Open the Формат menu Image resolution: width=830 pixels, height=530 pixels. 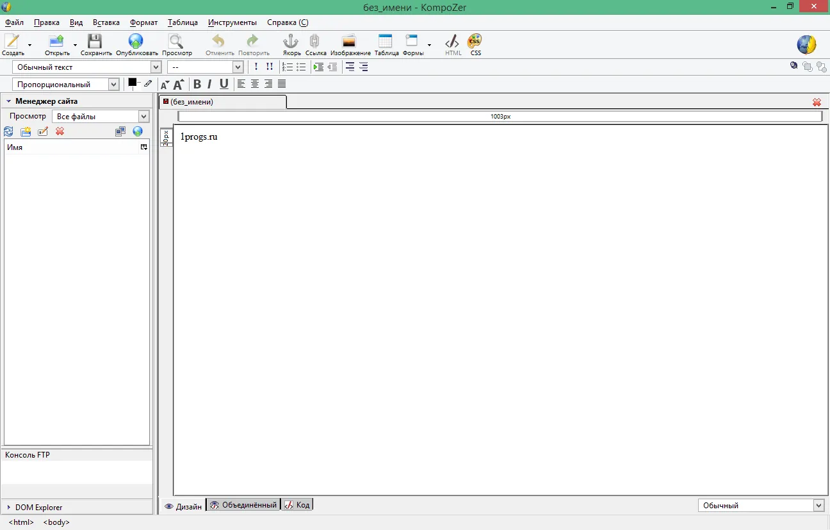click(x=143, y=22)
